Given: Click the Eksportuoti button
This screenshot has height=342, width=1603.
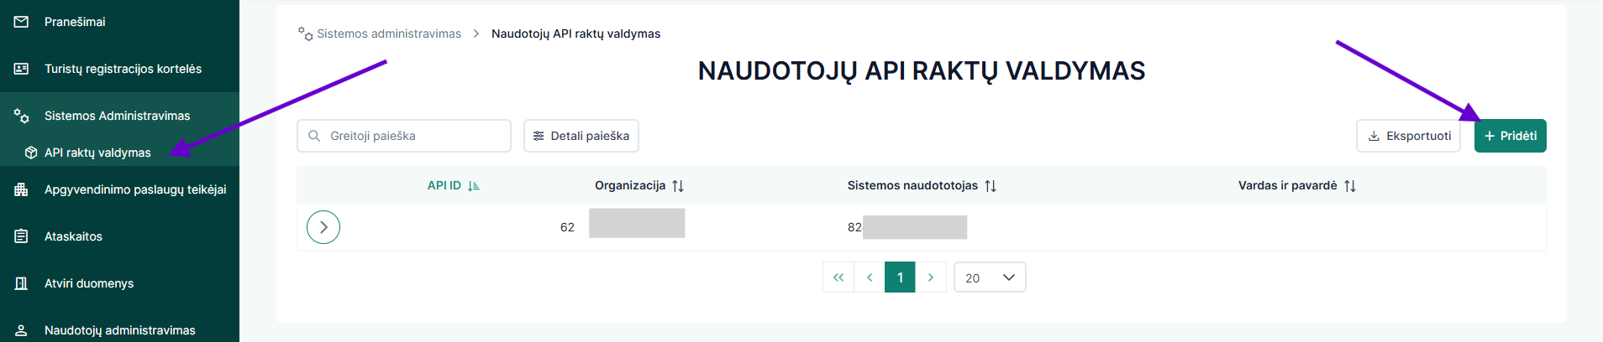Looking at the screenshot, I should (1408, 136).
